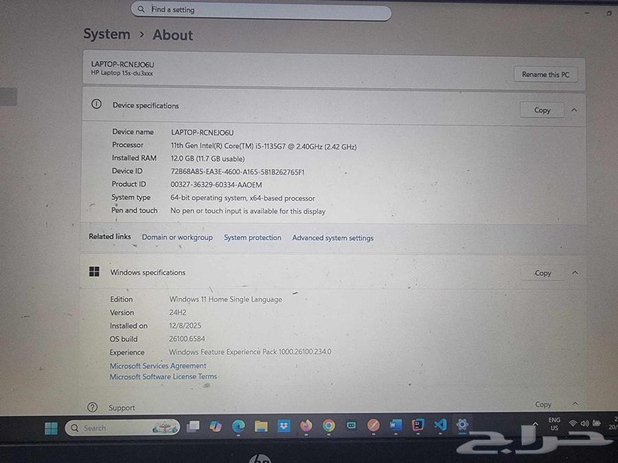Screen dimensions: 618x463
Task: Open Microsoft Edge from the taskbar
Action: coord(238,426)
